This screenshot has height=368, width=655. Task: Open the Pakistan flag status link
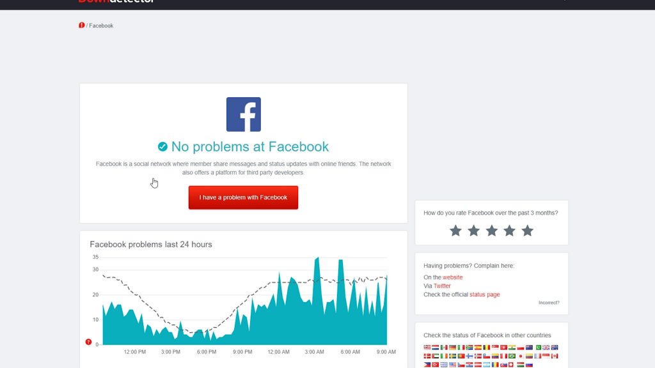coord(539,348)
